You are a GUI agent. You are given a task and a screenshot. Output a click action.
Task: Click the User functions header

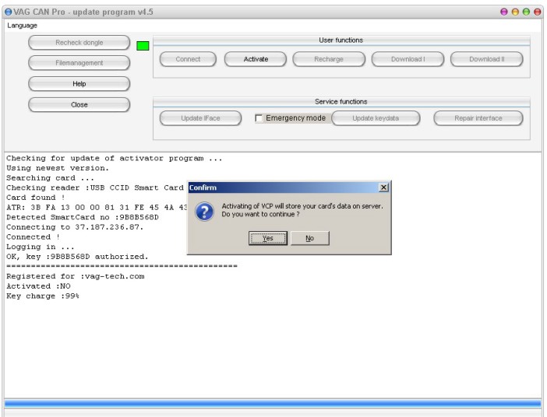click(341, 40)
